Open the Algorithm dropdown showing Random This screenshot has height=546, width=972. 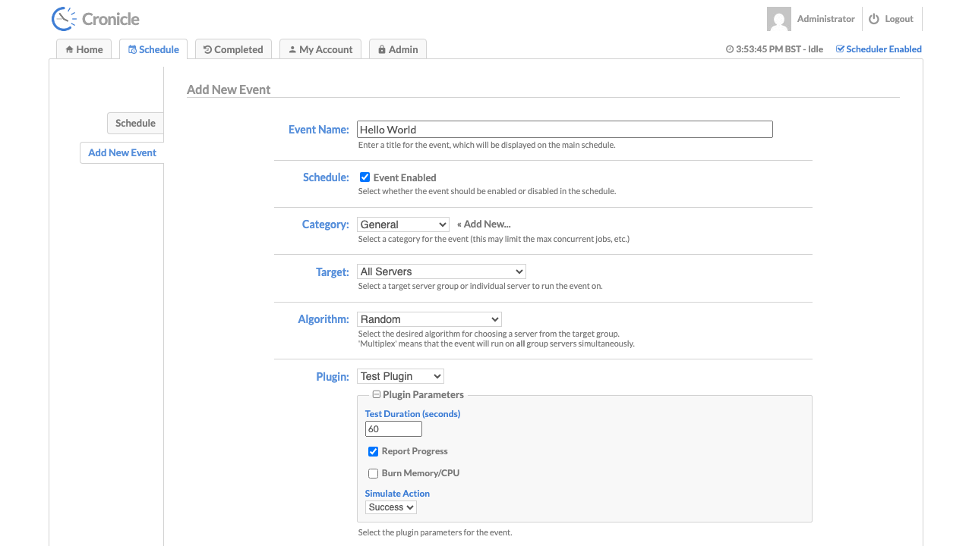[429, 319]
